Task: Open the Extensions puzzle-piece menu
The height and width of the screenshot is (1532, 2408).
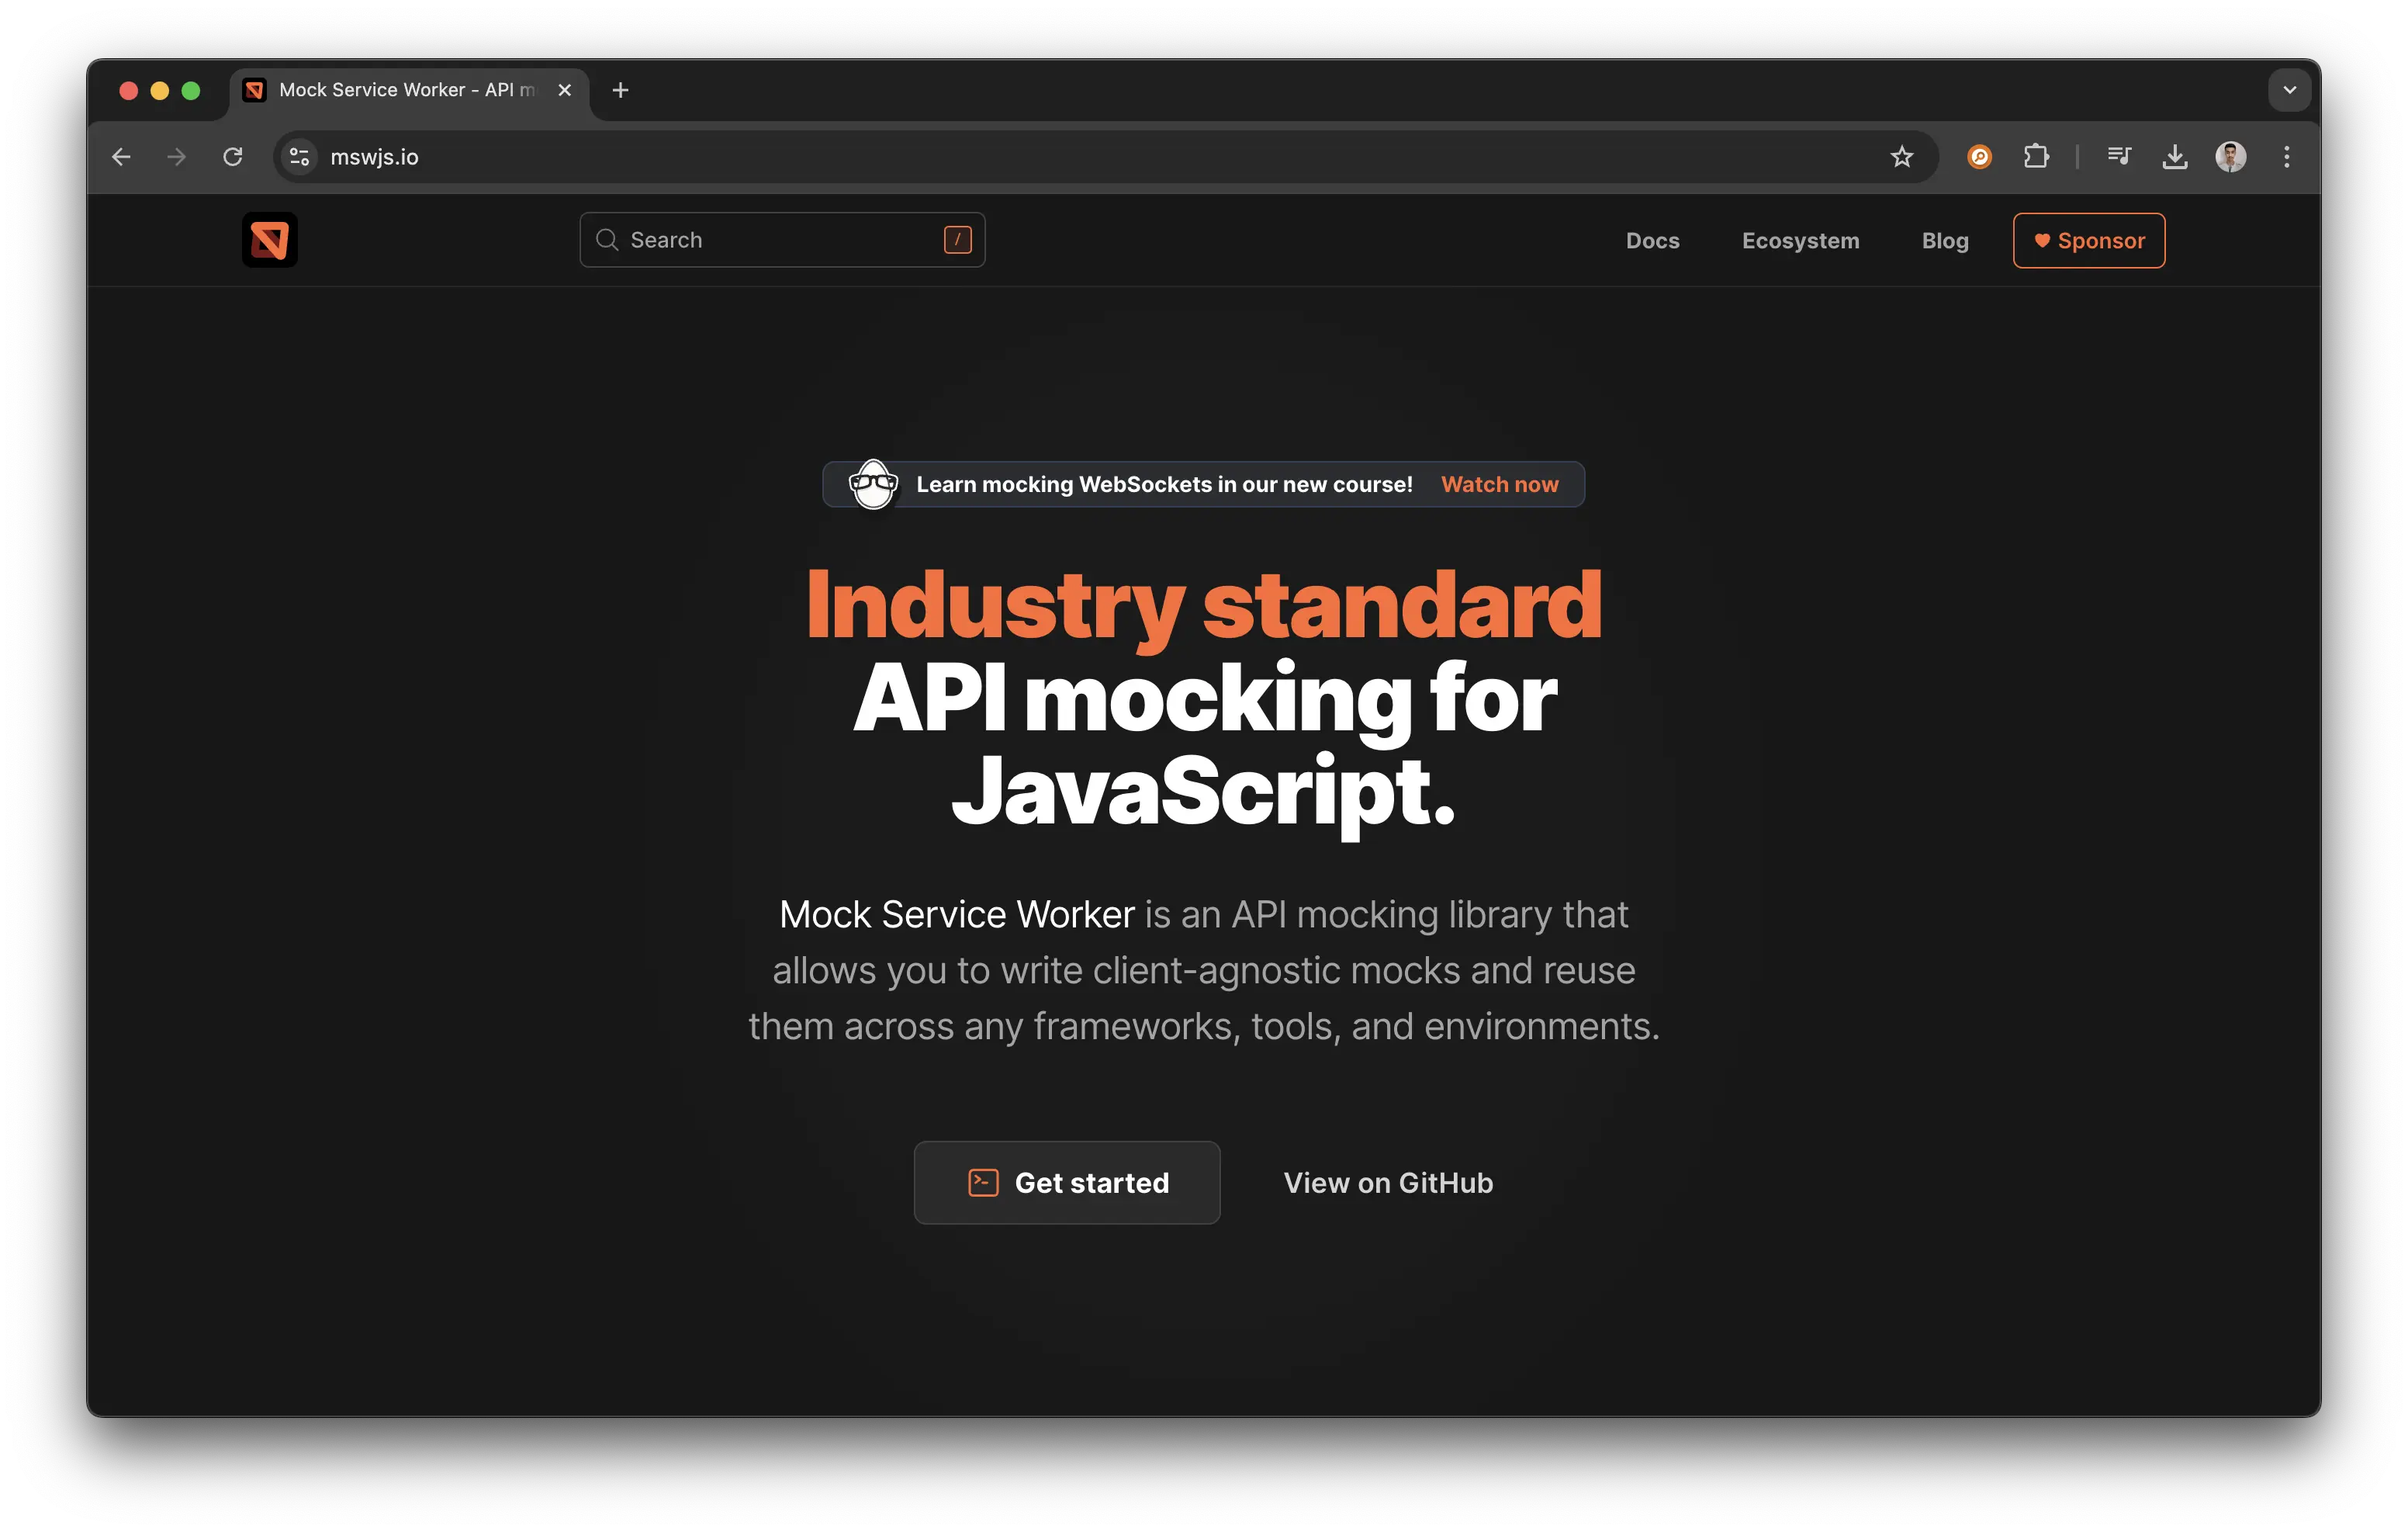Action: click(x=2036, y=157)
